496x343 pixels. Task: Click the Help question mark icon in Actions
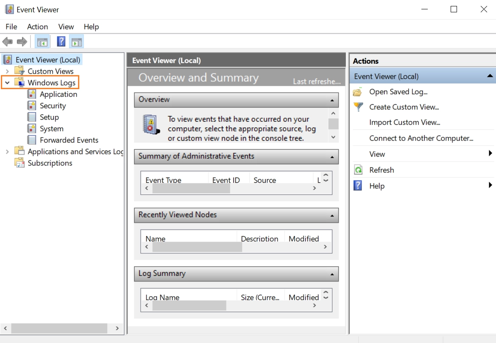[358, 186]
